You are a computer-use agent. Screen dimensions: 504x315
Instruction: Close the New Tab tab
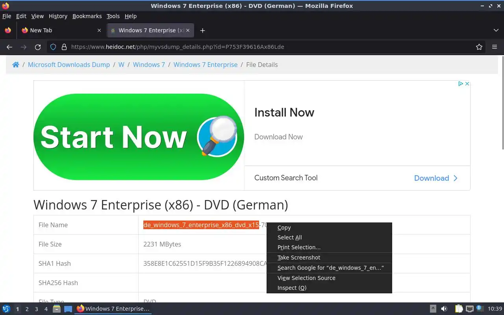click(99, 30)
